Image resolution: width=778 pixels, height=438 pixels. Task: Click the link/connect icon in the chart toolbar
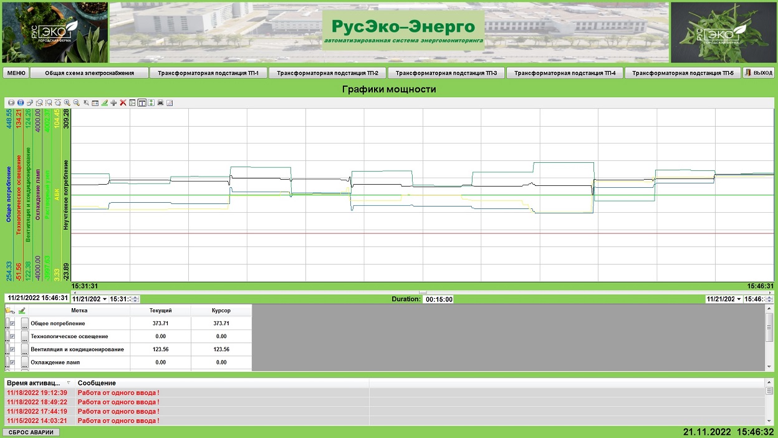pos(29,103)
